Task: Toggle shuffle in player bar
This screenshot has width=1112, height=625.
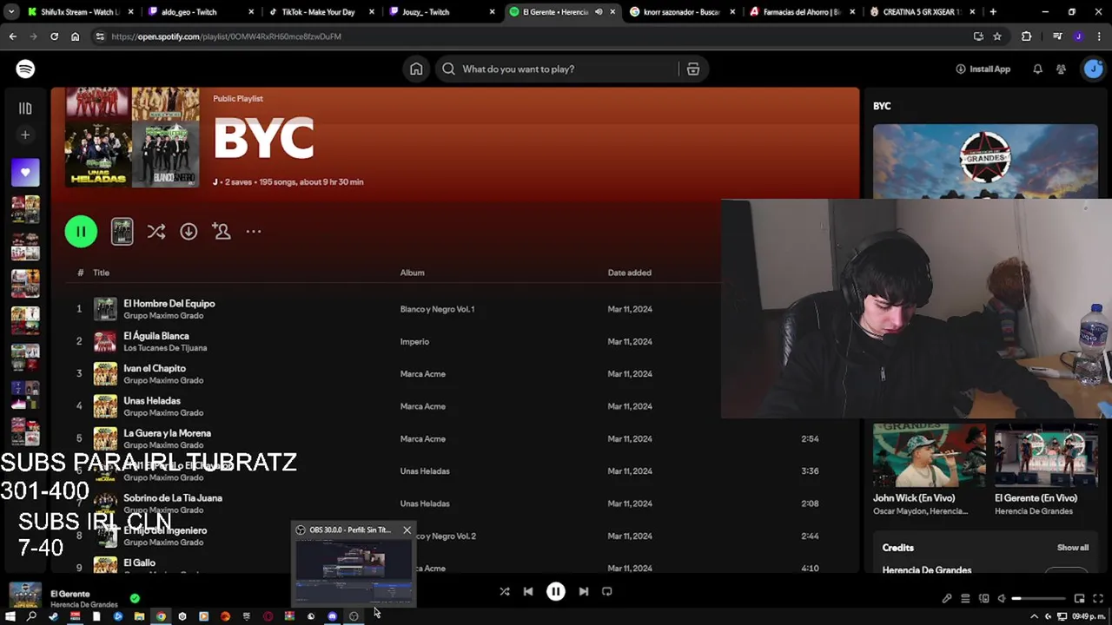Action: tap(505, 591)
